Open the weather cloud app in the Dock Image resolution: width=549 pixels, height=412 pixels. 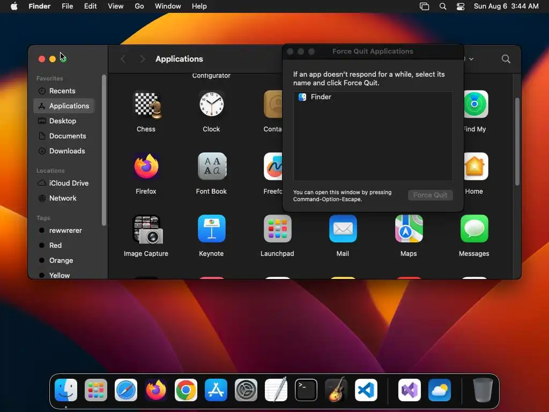click(x=440, y=390)
